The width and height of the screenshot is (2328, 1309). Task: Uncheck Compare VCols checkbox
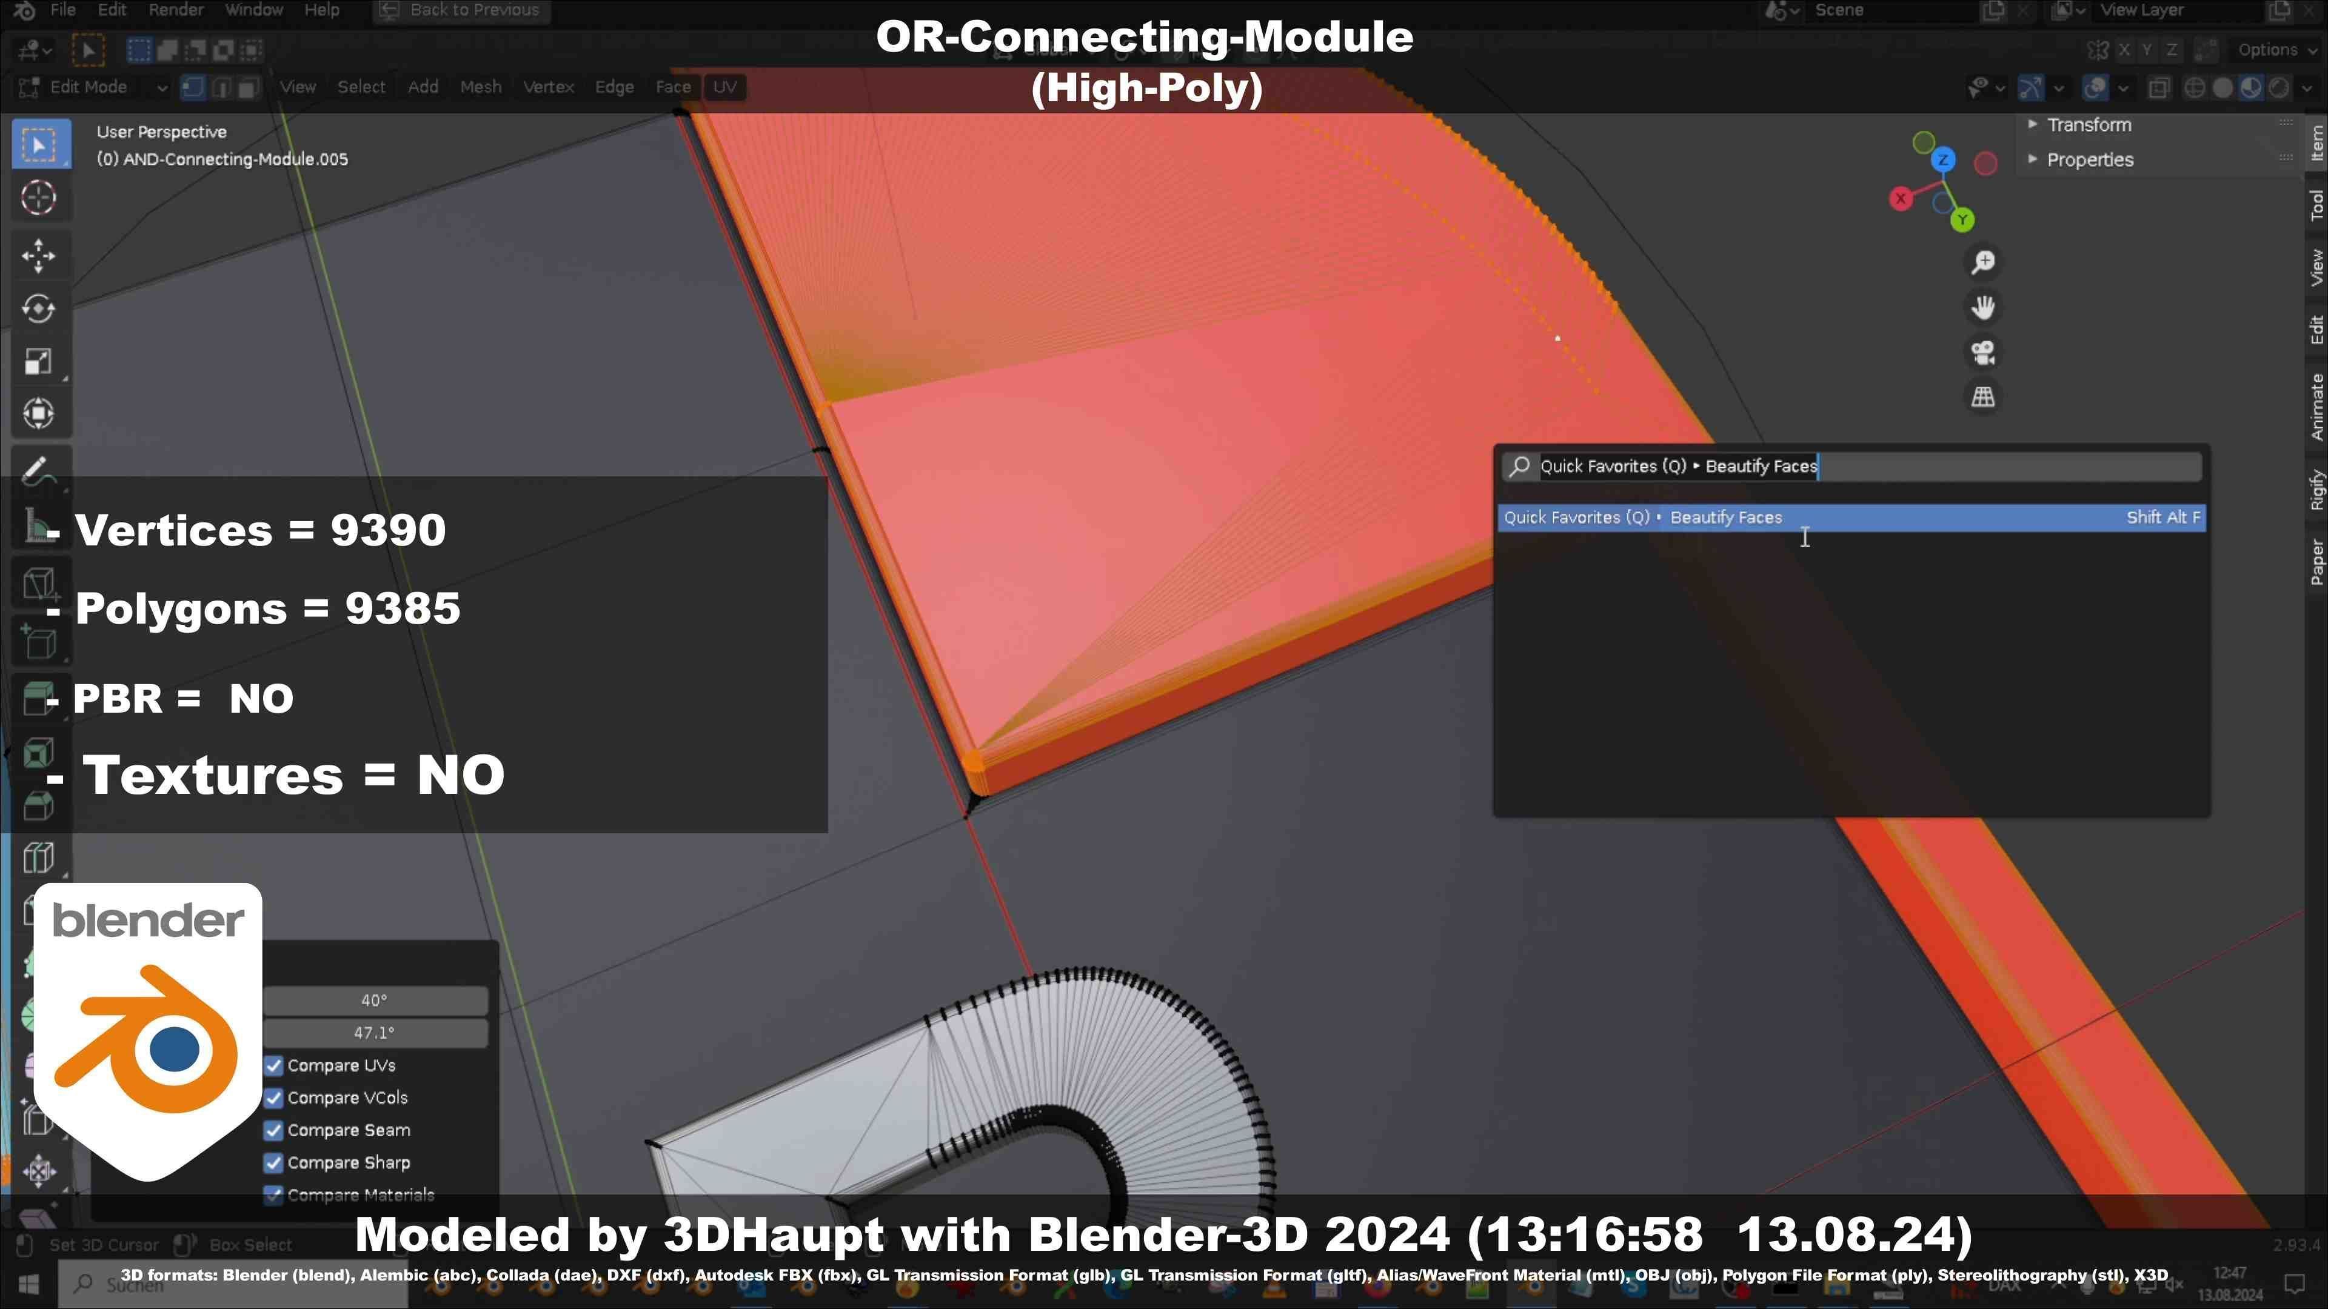pos(274,1099)
